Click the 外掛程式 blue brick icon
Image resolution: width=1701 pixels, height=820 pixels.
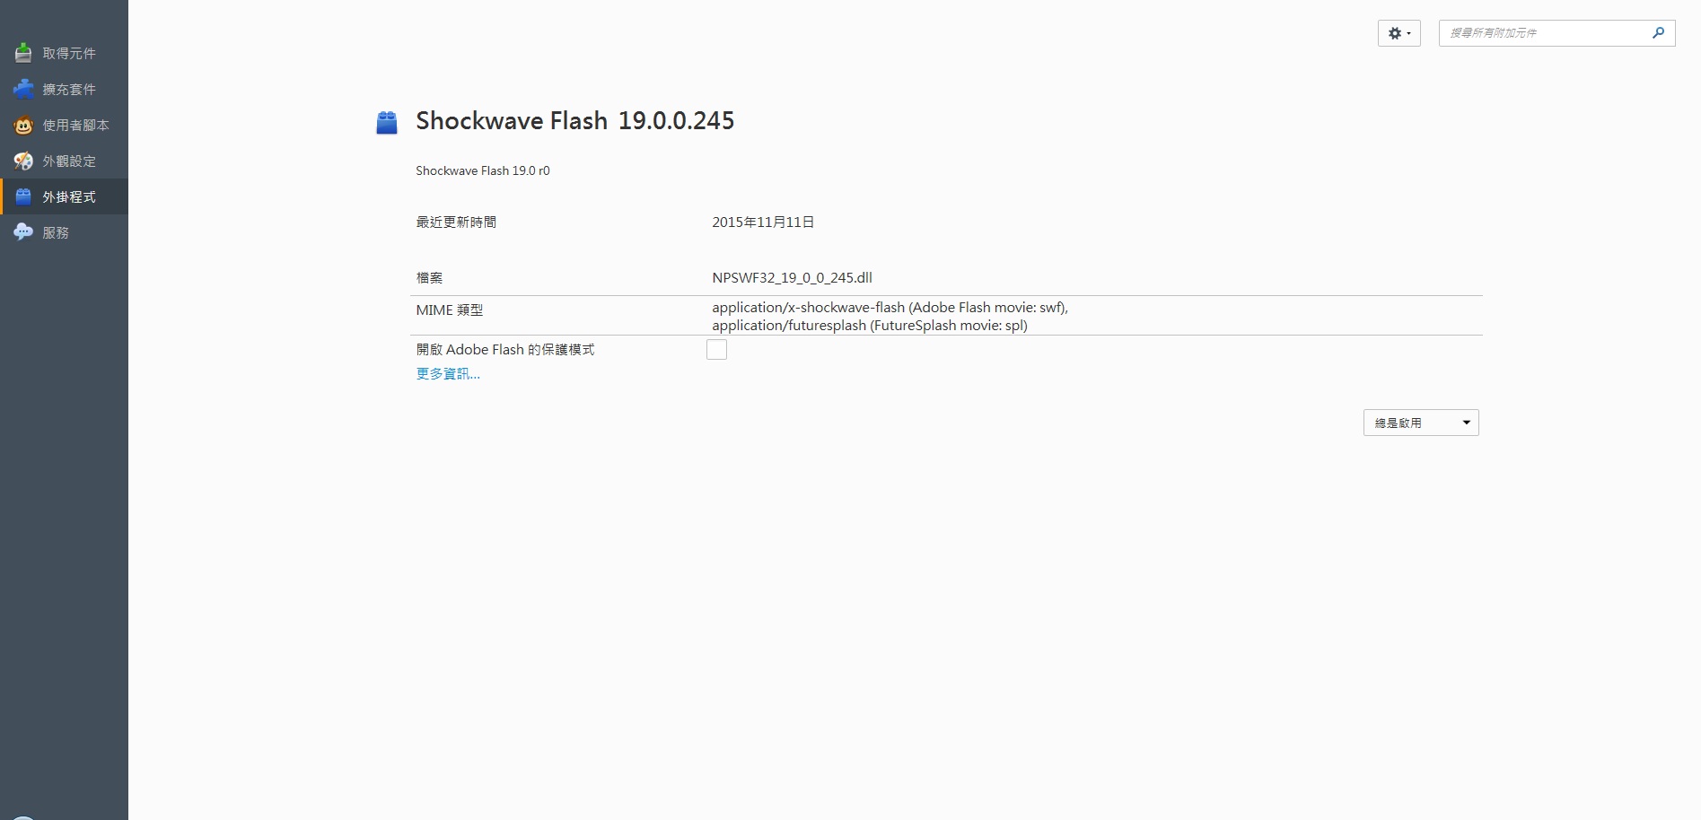pyautogui.click(x=23, y=196)
